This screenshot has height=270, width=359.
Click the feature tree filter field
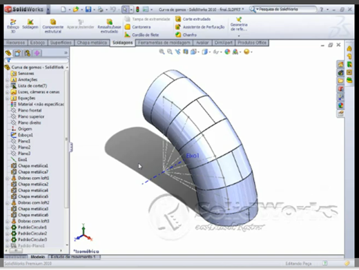tap(37, 60)
